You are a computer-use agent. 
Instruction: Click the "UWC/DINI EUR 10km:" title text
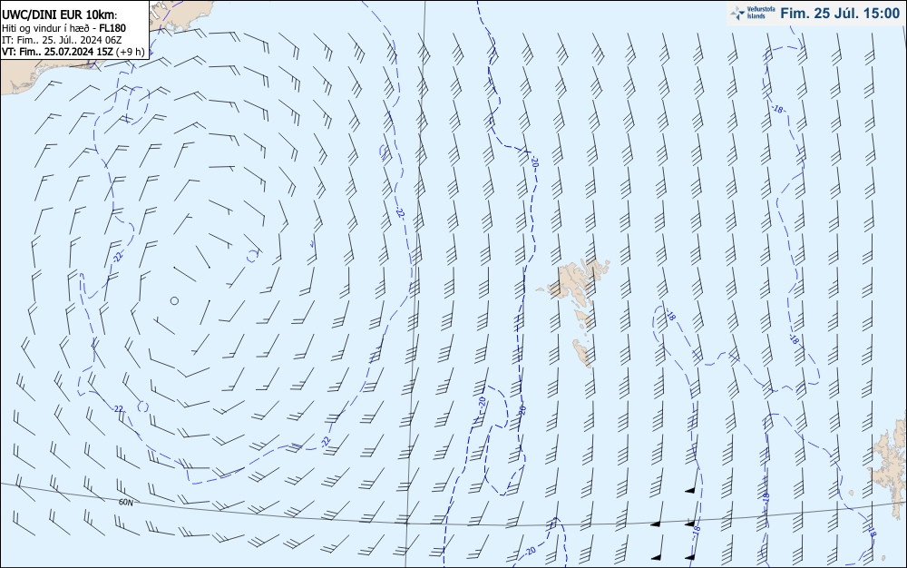[60, 15]
